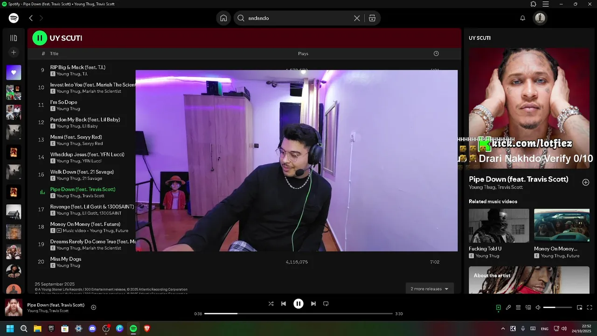Open the user profile avatar menu
The width and height of the screenshot is (597, 336).
pyautogui.click(x=540, y=18)
